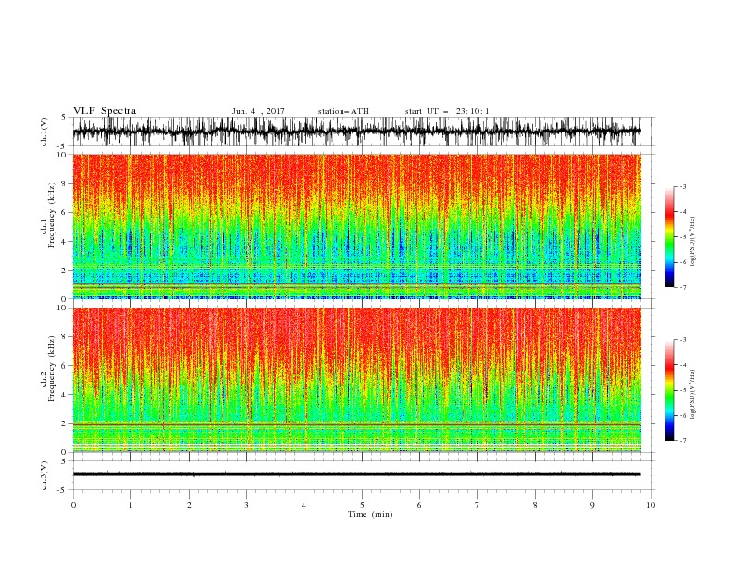Click the "VLF Spectra" plot title
This screenshot has height=567, width=733.
tap(105, 111)
